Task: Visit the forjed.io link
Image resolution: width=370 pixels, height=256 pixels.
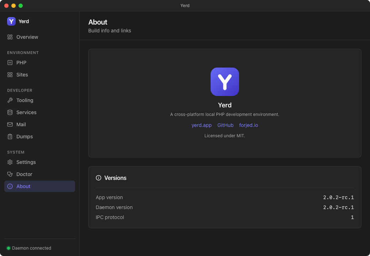Action: (x=248, y=125)
